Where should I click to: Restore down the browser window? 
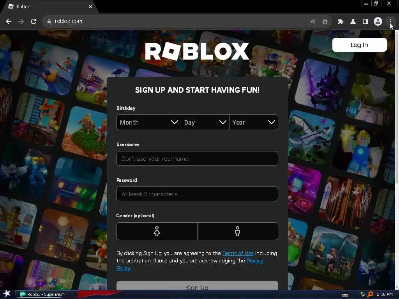tap(376, 4)
